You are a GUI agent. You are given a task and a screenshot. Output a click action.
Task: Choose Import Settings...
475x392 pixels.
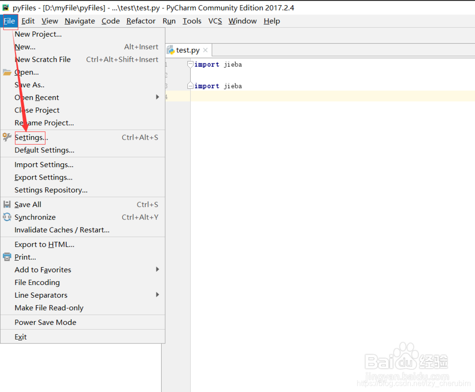83,165
